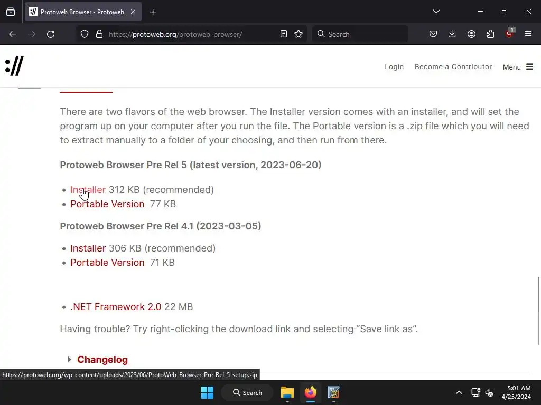Screen dimensions: 541x405
Task: Download Pre Rel 4.1 Portable Version
Action: point(107,263)
